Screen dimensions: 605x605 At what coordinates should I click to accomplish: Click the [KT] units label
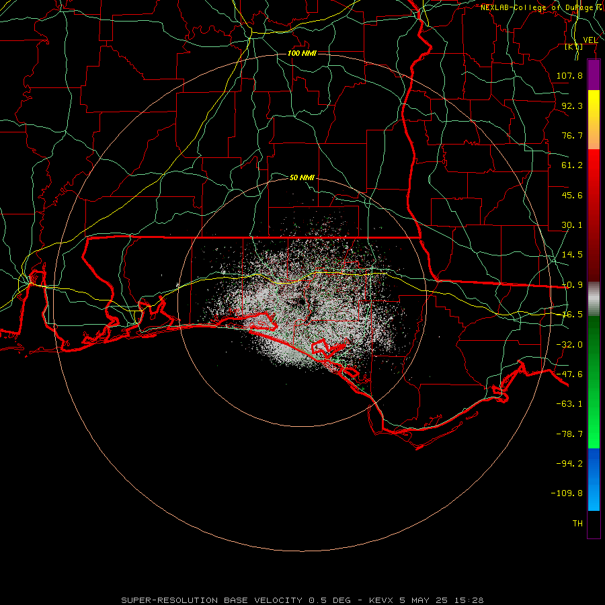(x=574, y=47)
